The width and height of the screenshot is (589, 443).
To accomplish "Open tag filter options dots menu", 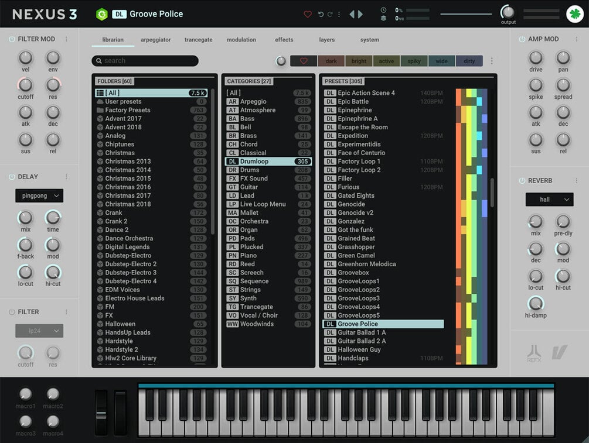I will point(492,61).
